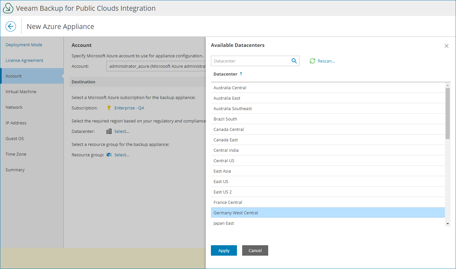The width and height of the screenshot is (456, 269).
Task: Click the back arrow navigation icon
Action: [11, 26]
